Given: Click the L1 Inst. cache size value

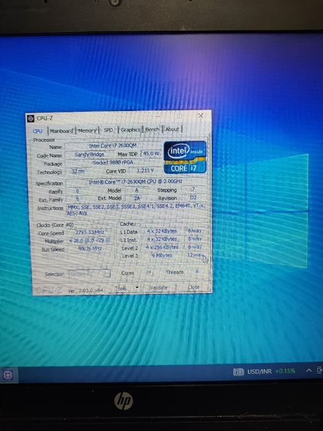Looking at the screenshot, I should point(162,239).
